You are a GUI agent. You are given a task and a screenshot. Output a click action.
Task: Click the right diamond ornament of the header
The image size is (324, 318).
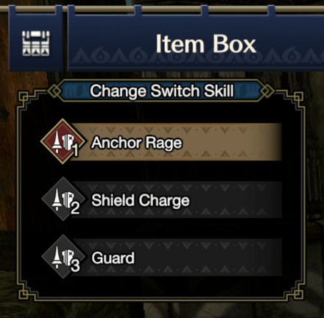(x=267, y=91)
